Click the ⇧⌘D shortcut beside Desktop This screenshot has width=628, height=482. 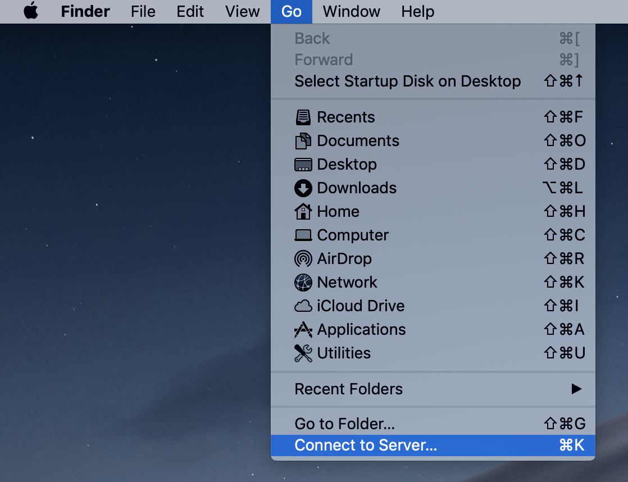pos(565,165)
